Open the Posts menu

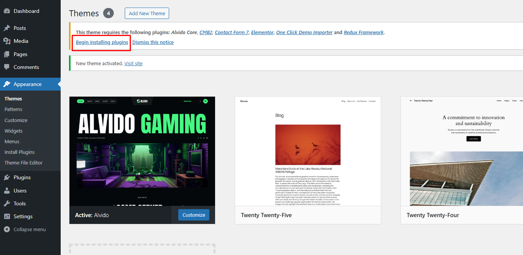coord(30,28)
